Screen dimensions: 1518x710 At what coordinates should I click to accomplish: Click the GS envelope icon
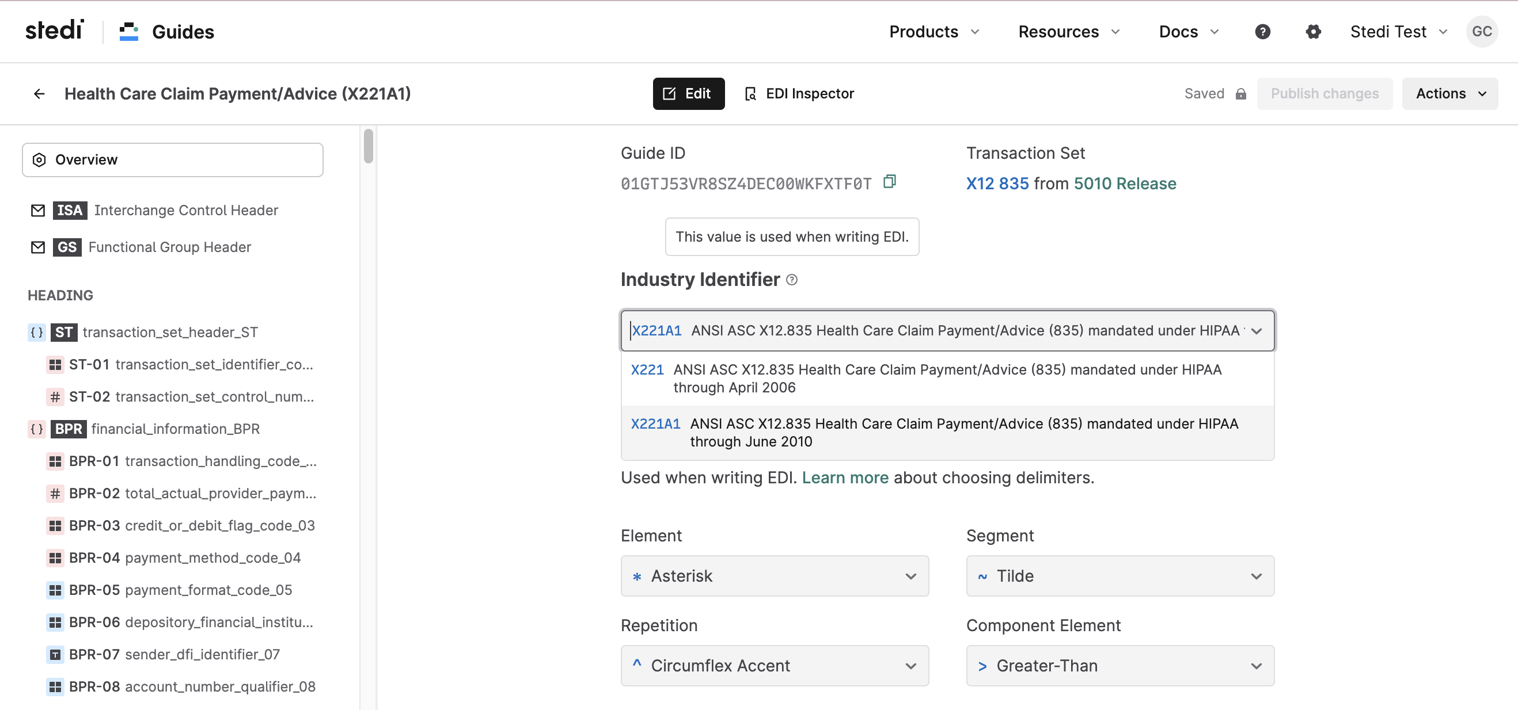pos(37,247)
